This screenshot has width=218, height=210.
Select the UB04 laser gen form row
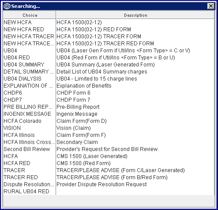click(x=109, y=51)
